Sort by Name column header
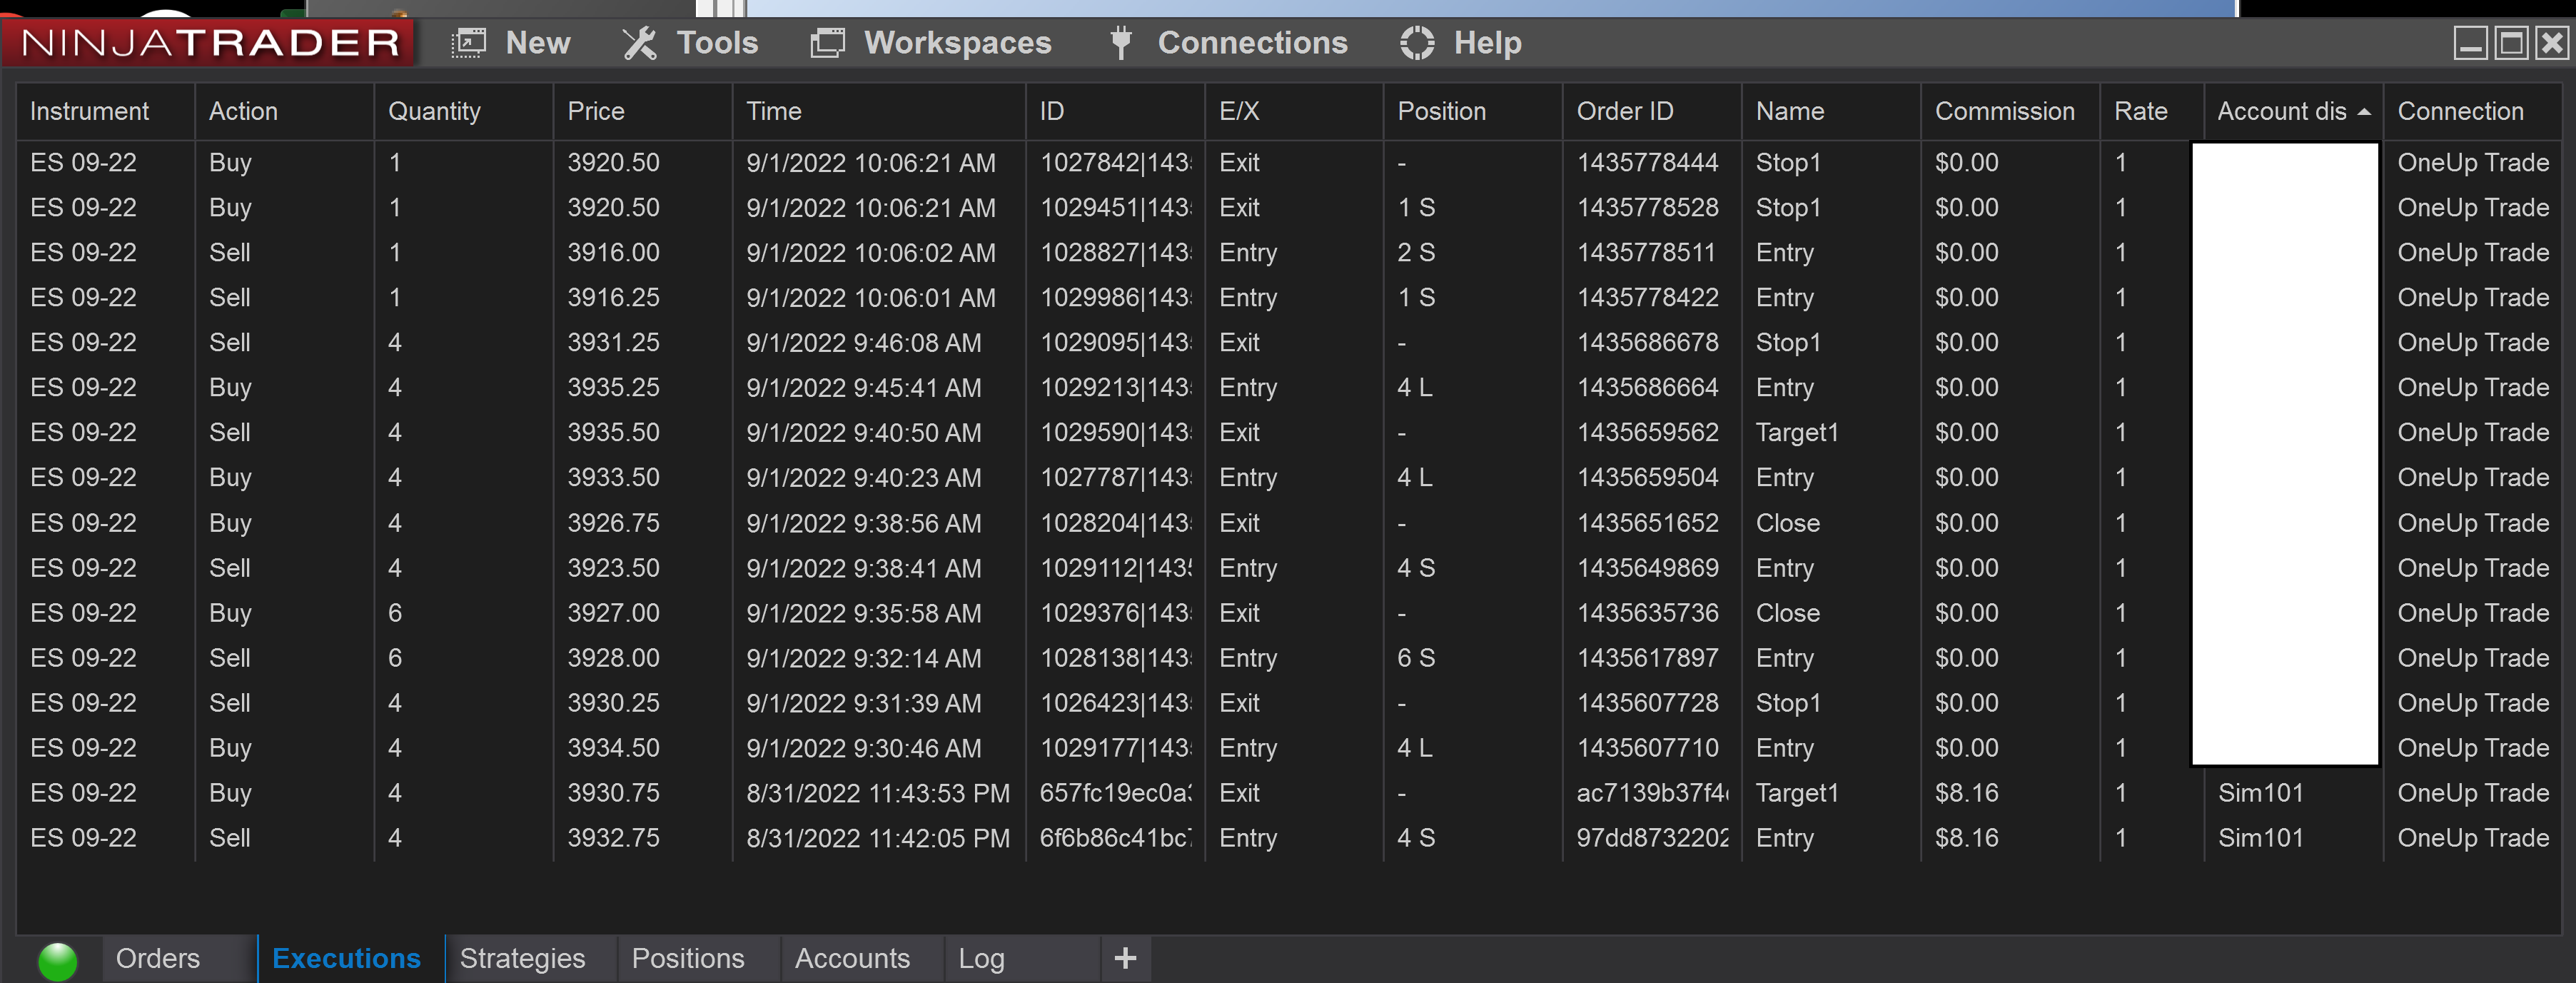This screenshot has width=2576, height=983. (x=1830, y=111)
